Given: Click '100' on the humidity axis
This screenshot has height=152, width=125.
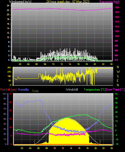Looking at the screenshot, I should (4, 94).
